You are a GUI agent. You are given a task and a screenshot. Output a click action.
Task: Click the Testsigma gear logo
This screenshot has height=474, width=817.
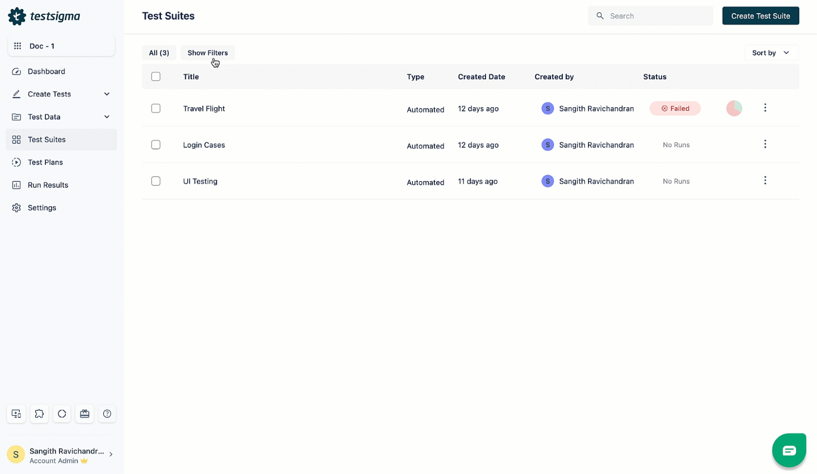(x=17, y=16)
